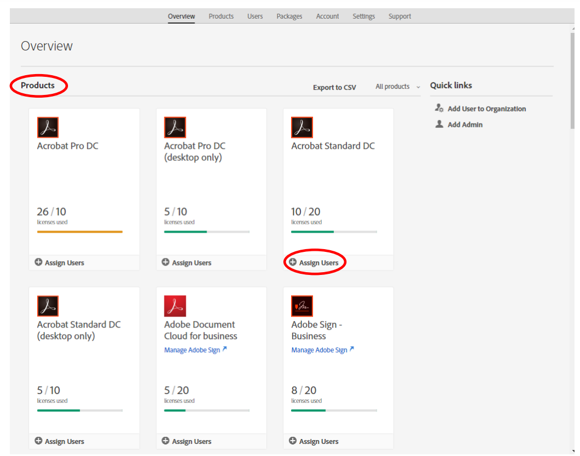Click the Acrobat Standard DC product title
This screenshot has width=580, height=456.
pyautogui.click(x=333, y=146)
